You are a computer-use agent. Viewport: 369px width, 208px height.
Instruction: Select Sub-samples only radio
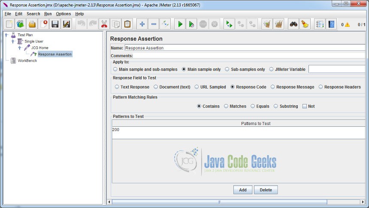point(227,69)
